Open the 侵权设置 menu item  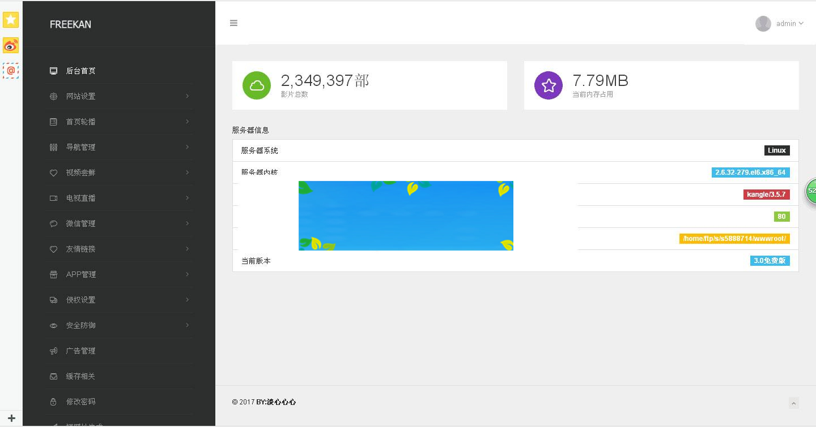pyautogui.click(x=80, y=300)
